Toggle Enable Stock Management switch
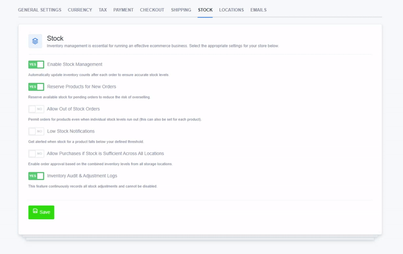The height and width of the screenshot is (254, 403). click(36, 65)
